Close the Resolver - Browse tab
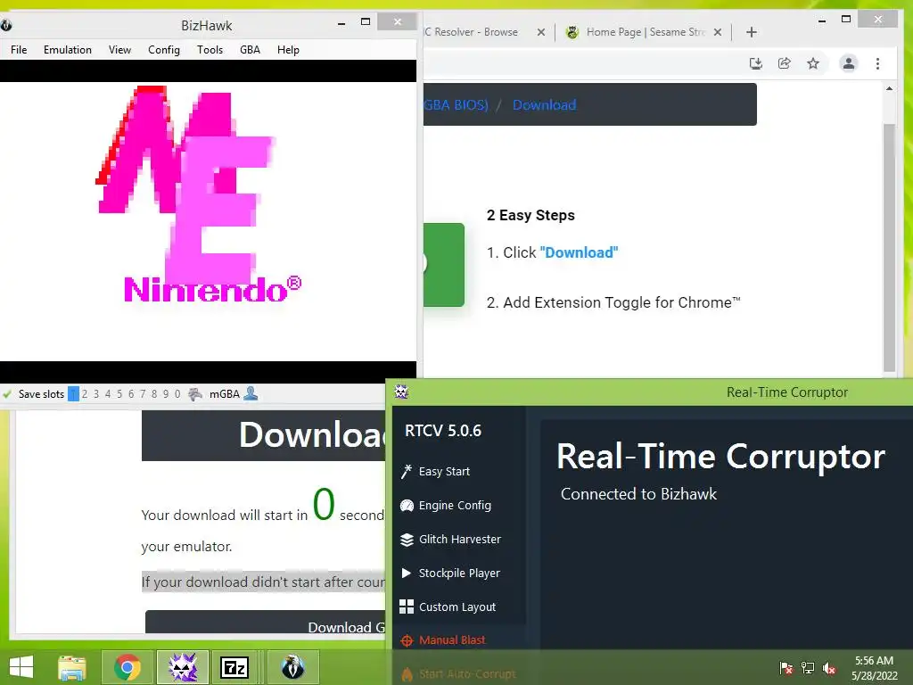 (x=541, y=32)
